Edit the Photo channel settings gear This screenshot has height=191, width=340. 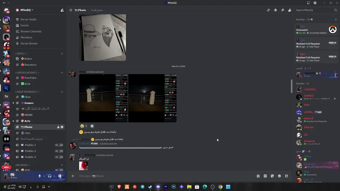pyautogui.click(x=62, y=127)
